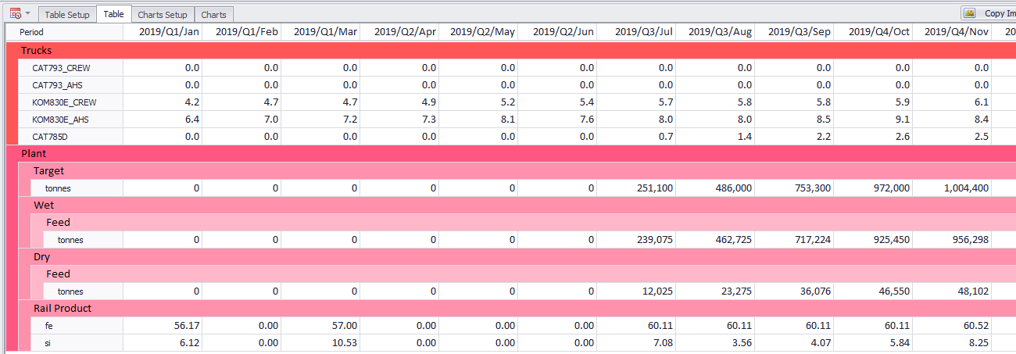Click the 2019/Q4/Oct column header
1016x354 pixels.
click(x=873, y=32)
